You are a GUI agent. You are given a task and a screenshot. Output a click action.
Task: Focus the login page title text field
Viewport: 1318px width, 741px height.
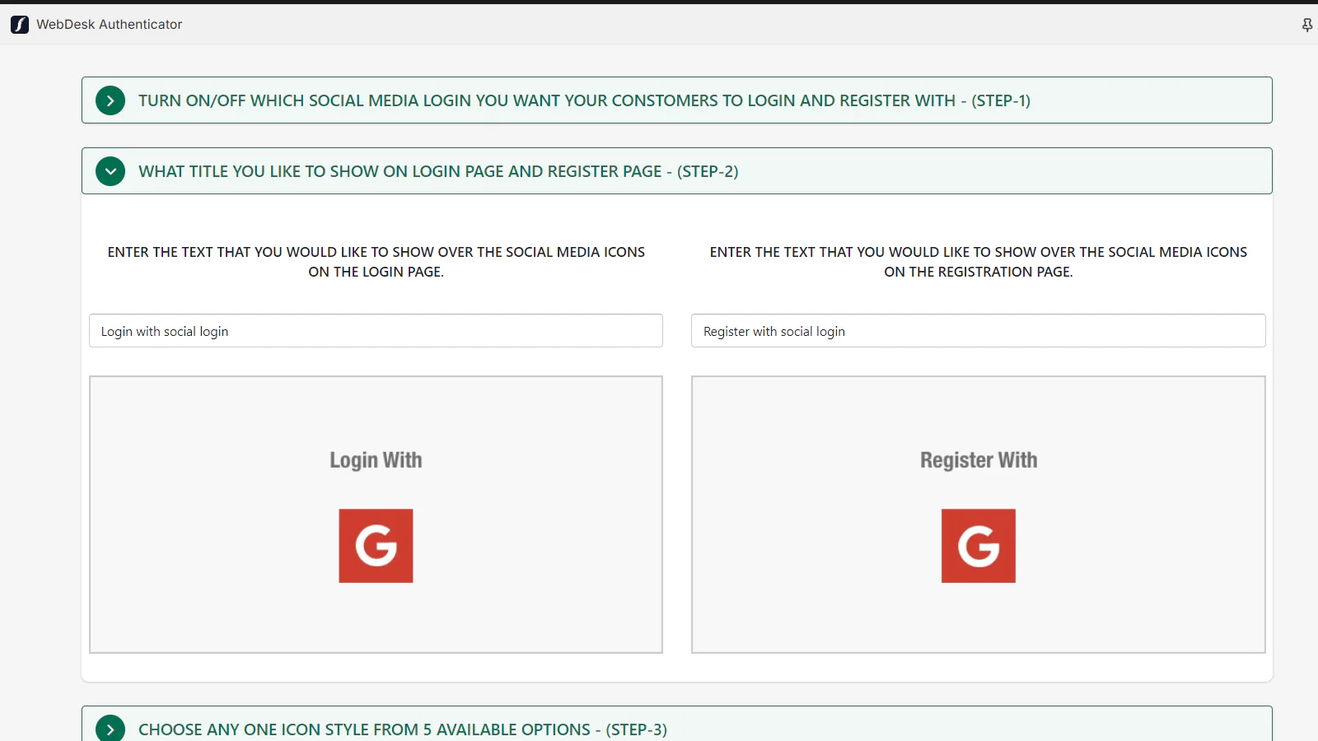point(376,331)
